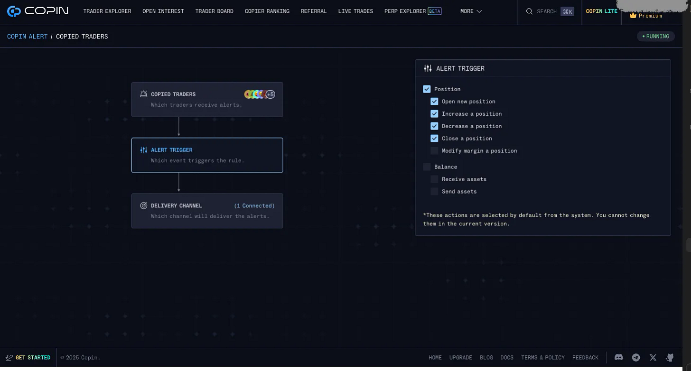
Task: Go to Copin Alert breadcrumb
Action: click(x=28, y=37)
